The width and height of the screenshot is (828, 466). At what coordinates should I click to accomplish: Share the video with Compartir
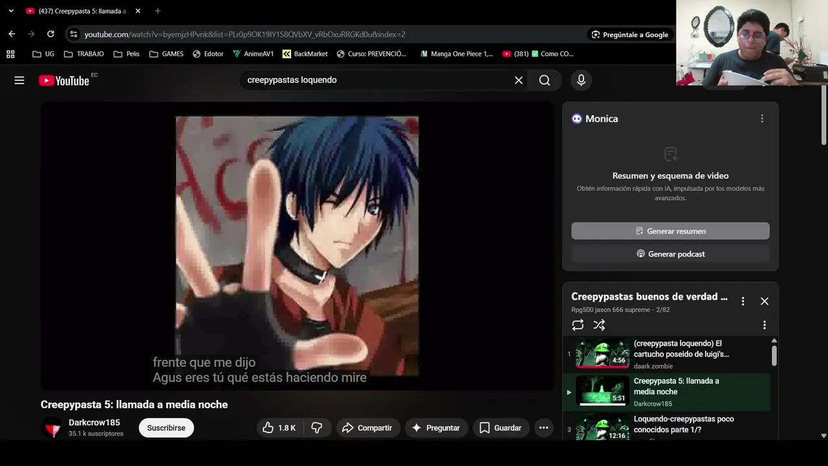click(x=367, y=428)
